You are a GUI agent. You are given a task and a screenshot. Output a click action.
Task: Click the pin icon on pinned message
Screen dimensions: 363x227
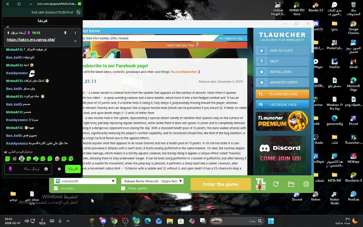tap(65, 33)
